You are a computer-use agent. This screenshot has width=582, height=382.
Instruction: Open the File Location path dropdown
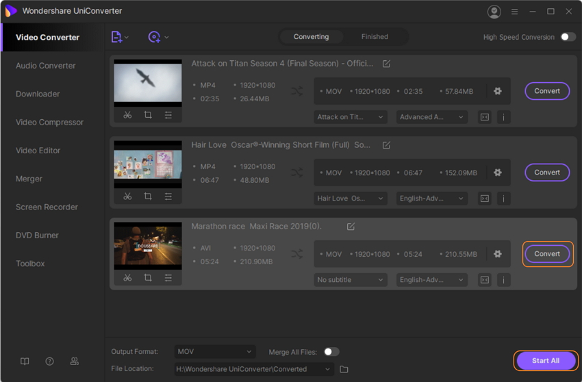coord(254,369)
